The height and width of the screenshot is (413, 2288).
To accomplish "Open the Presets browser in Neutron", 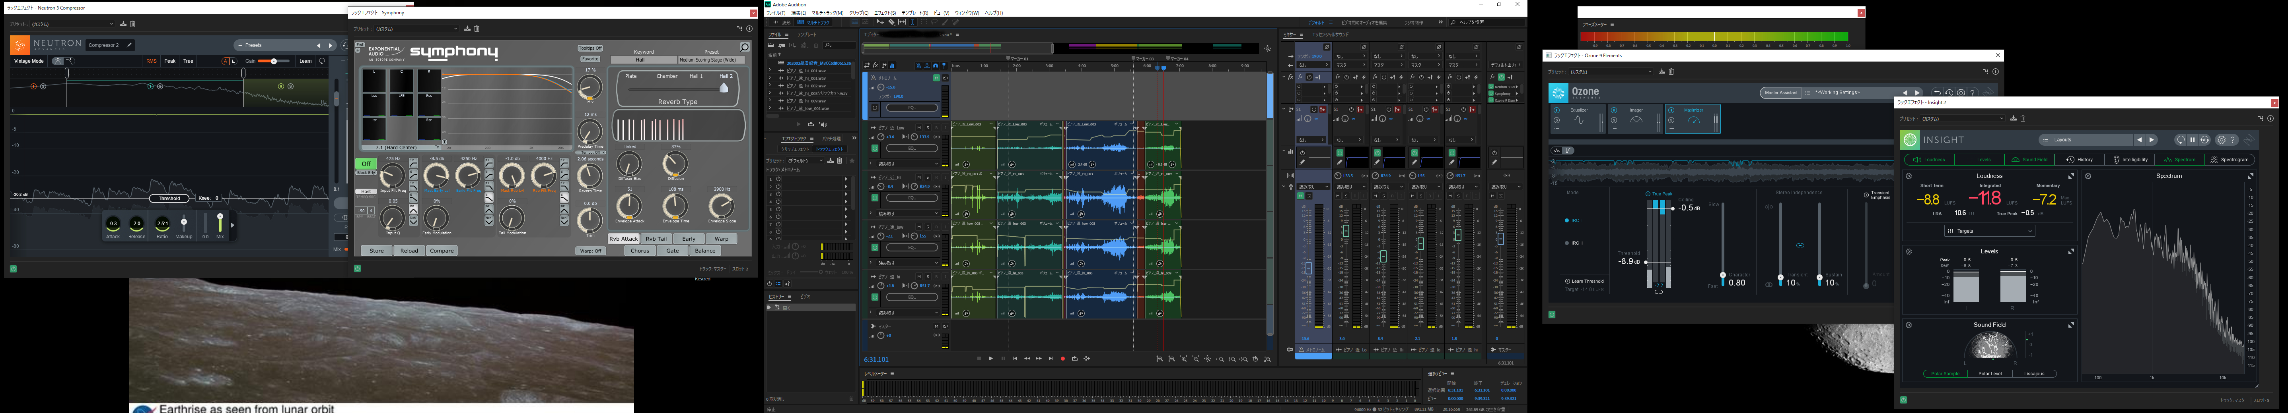I will pos(273,45).
